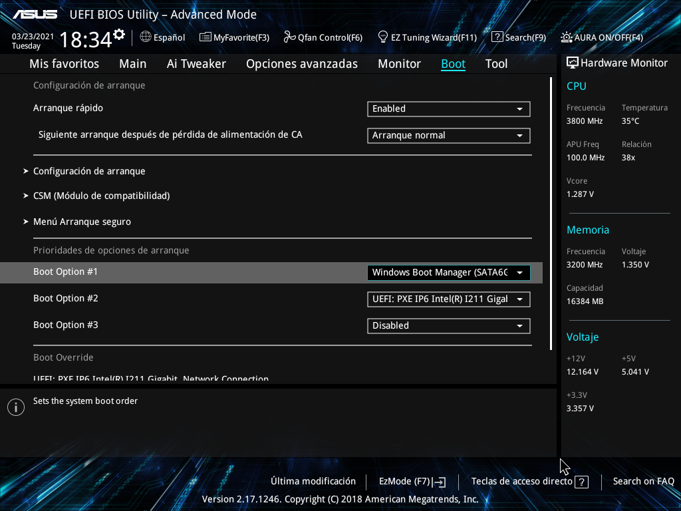681x511 pixels.
Task: Launch EZ Tuning Wizard lightbulb icon
Action: 382,37
